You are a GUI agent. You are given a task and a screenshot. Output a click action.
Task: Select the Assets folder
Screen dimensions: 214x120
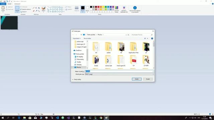pyautogui.click(x=96, y=61)
